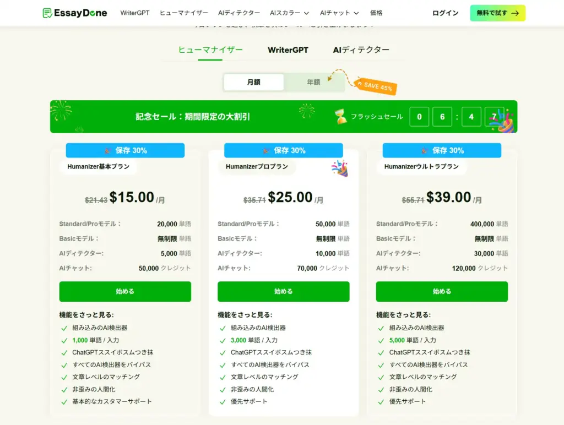Click the firework icon on banner left
Screen dimensions: 564x425
click(61, 111)
